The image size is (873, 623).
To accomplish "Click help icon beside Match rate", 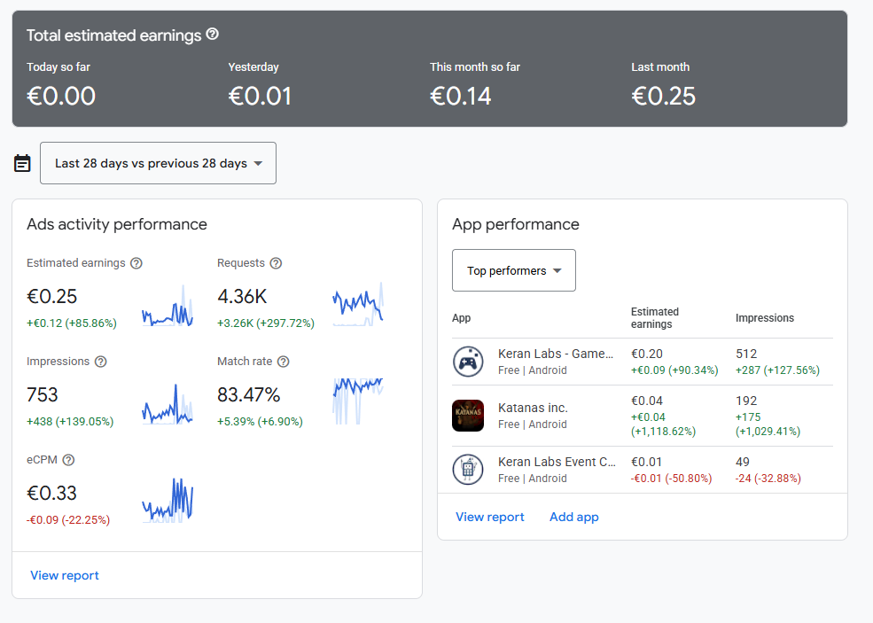I will pyautogui.click(x=284, y=362).
